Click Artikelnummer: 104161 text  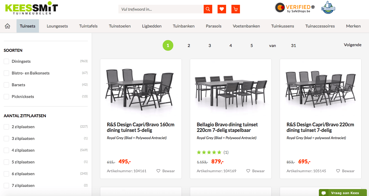point(127,171)
